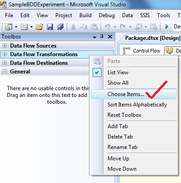Choose Show All in context menu

(x=134, y=83)
